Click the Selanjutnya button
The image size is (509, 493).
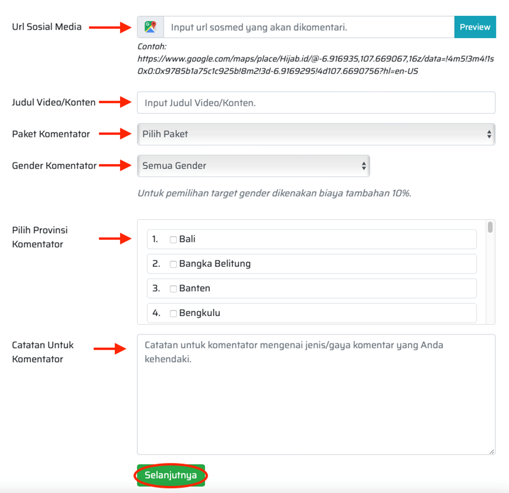171,475
